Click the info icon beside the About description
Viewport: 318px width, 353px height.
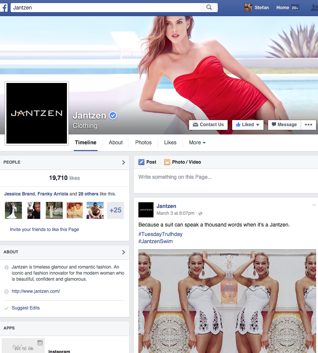point(6,267)
